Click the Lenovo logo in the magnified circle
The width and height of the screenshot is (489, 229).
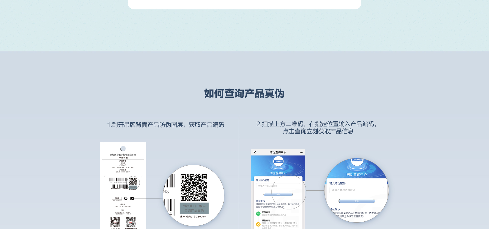357,160
